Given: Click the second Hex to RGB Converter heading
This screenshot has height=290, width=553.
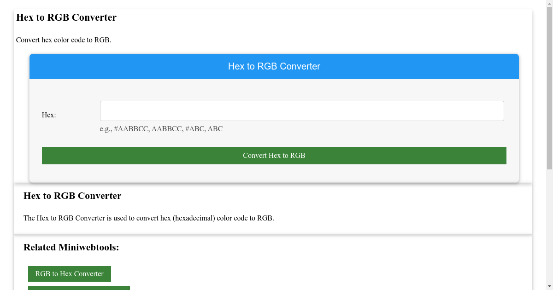Looking at the screenshot, I should [x=72, y=196].
